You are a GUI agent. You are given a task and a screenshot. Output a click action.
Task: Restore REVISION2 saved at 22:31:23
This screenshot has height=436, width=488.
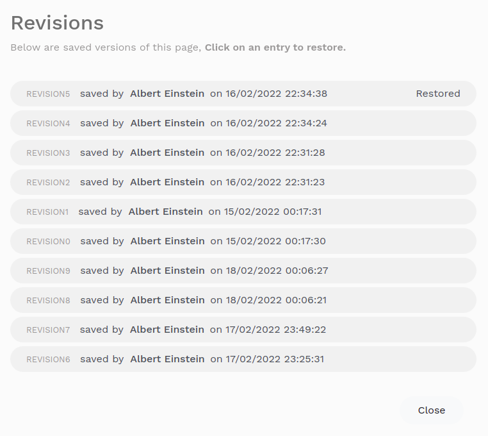coord(243,182)
